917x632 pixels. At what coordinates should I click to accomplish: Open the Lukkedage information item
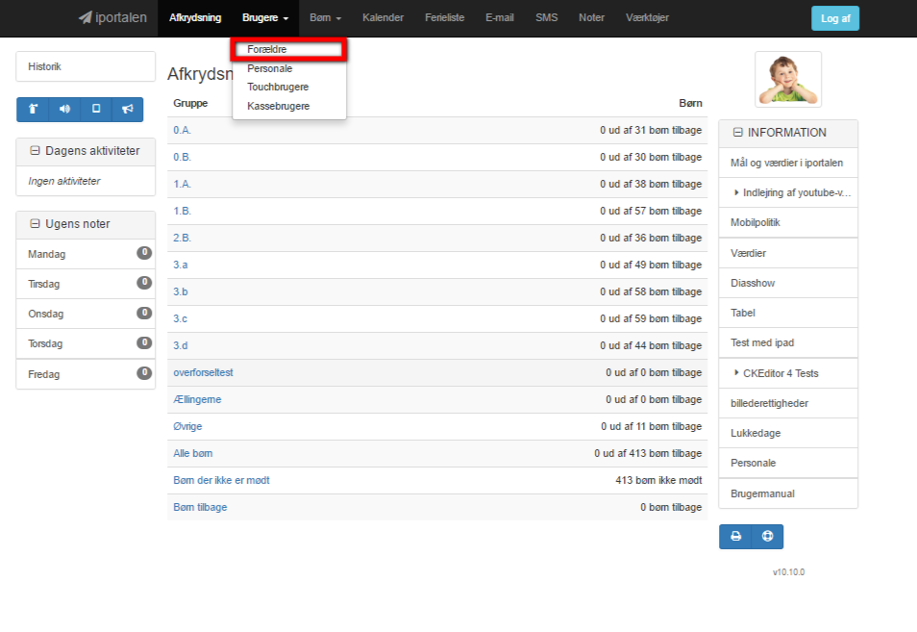point(788,433)
